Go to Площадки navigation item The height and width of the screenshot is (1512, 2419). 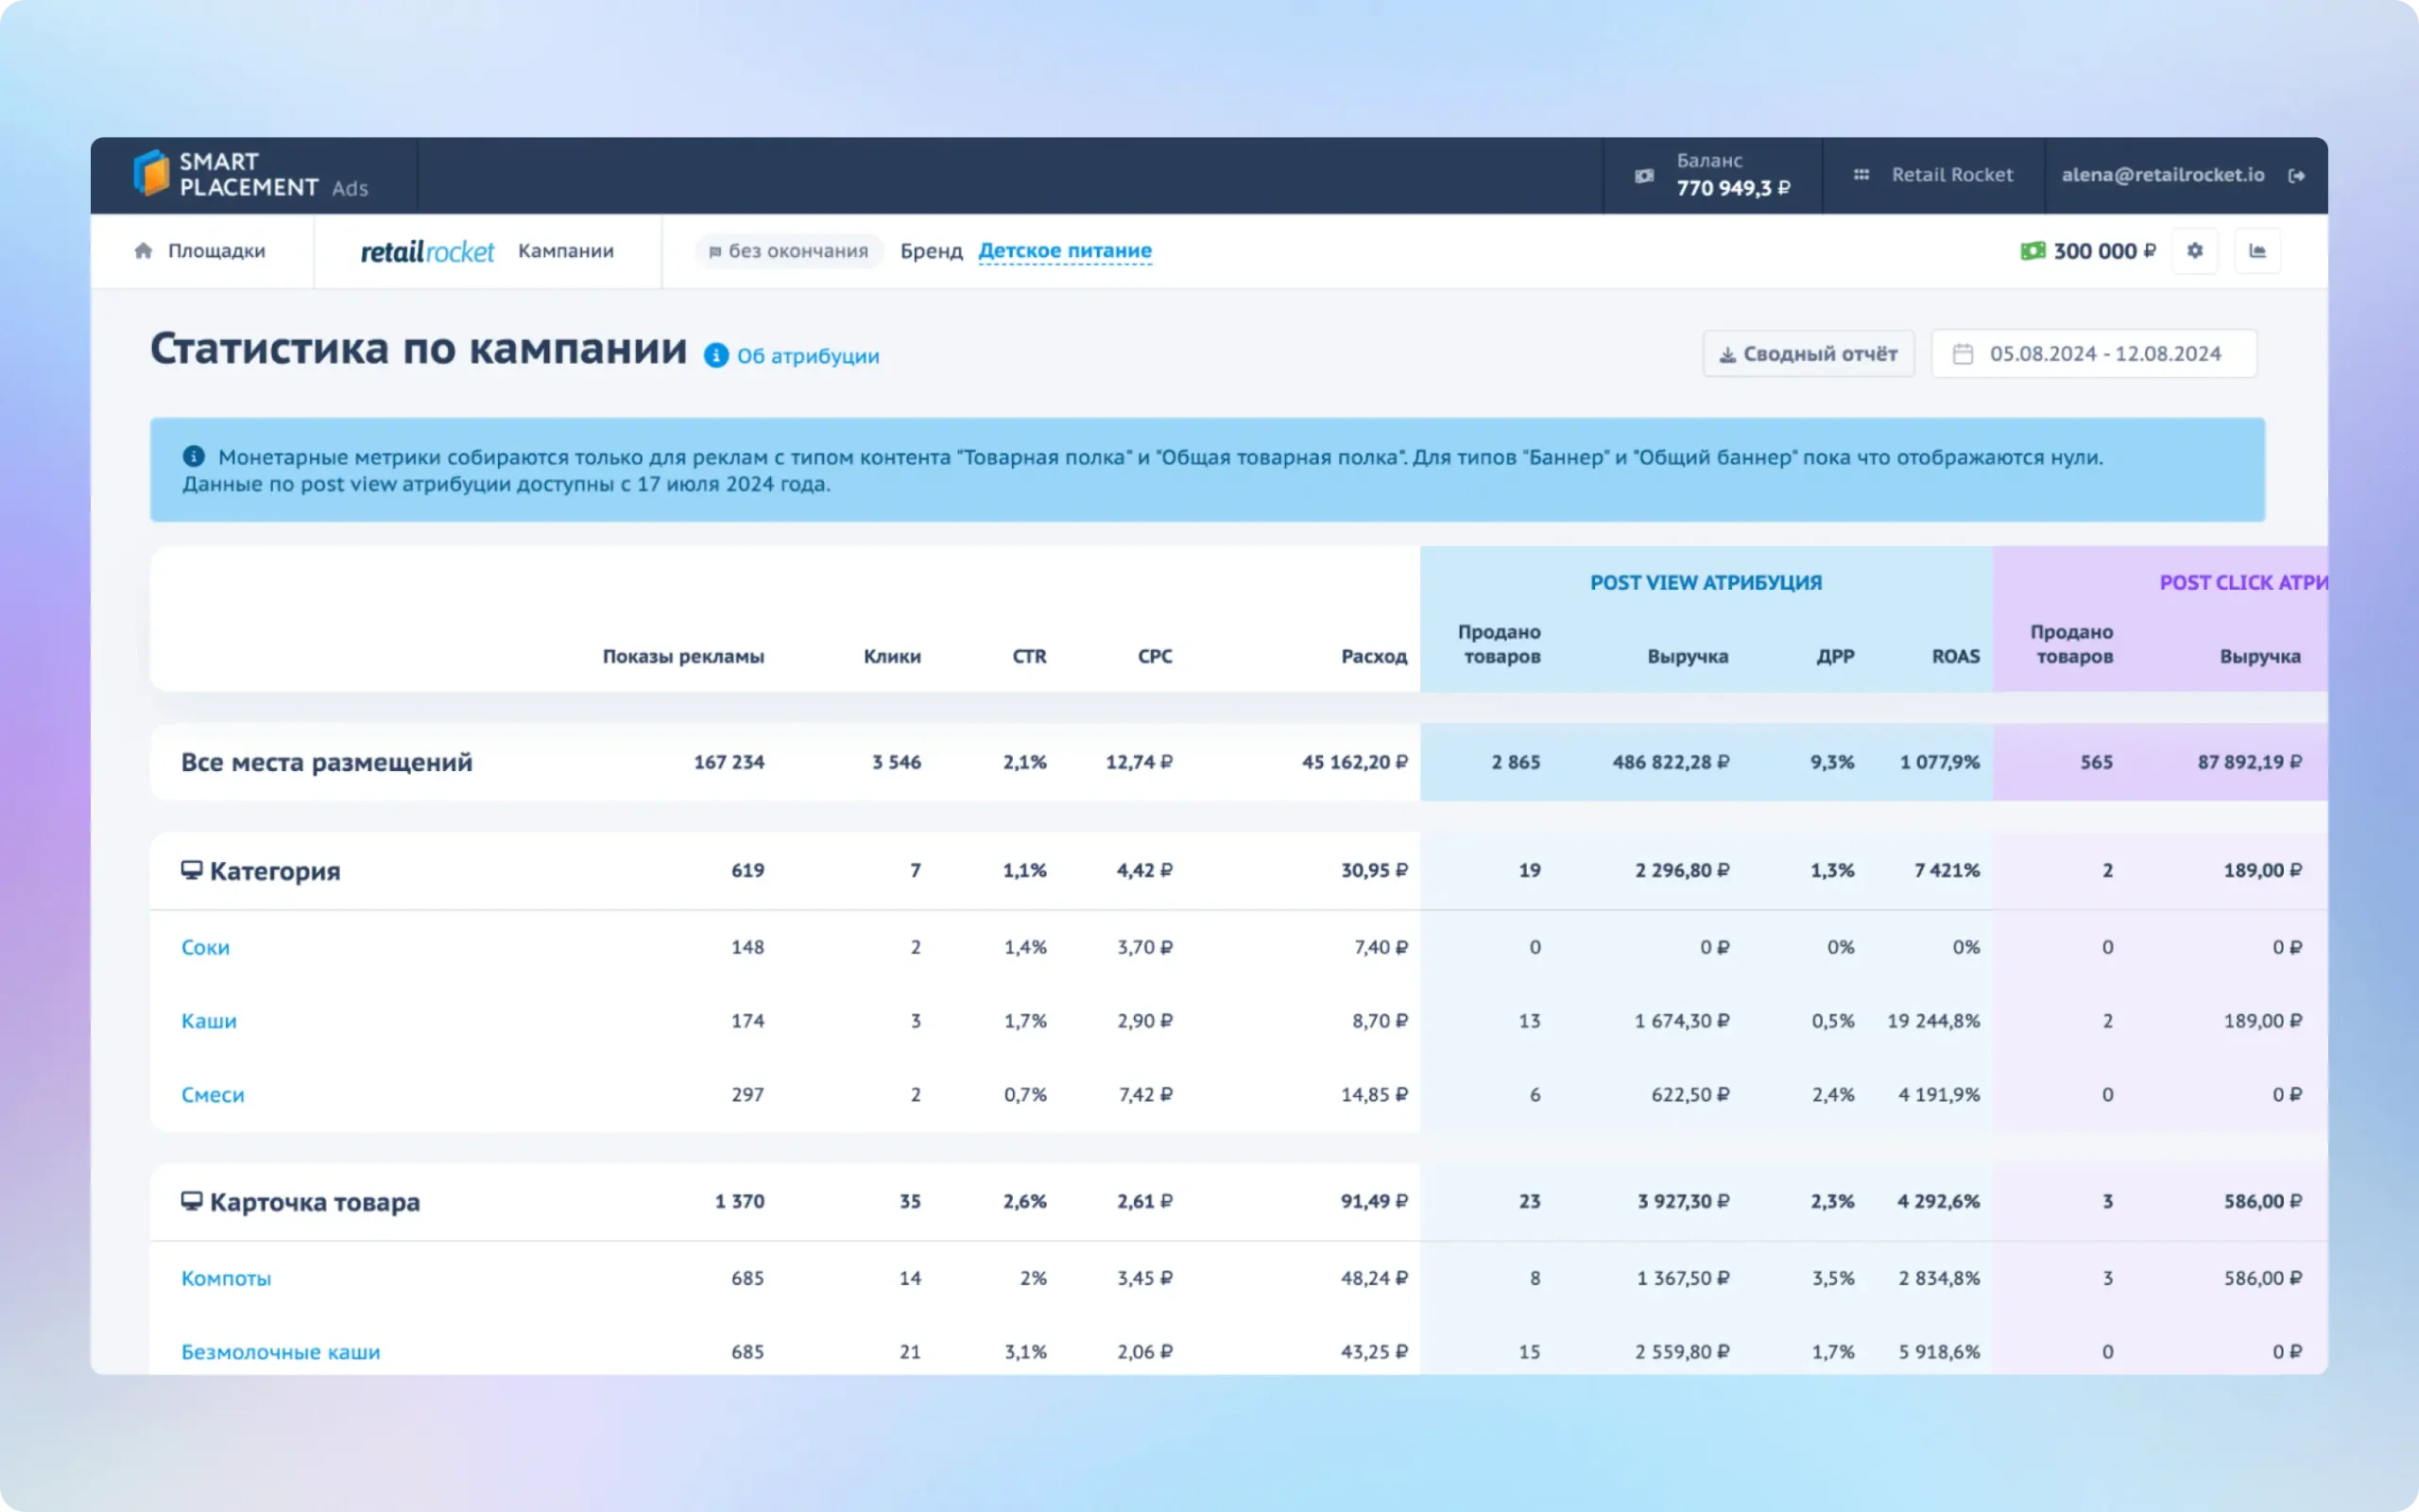coord(215,251)
